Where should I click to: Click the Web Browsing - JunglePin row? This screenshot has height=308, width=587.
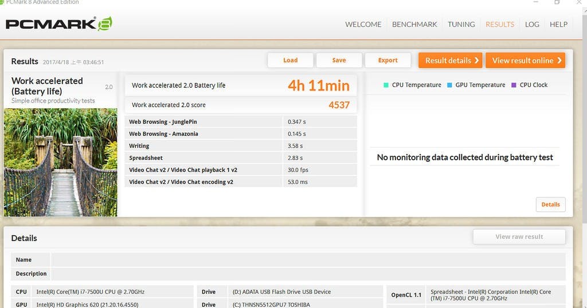point(241,121)
